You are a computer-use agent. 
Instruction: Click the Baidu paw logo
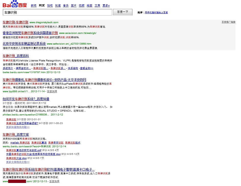point(15,5)
